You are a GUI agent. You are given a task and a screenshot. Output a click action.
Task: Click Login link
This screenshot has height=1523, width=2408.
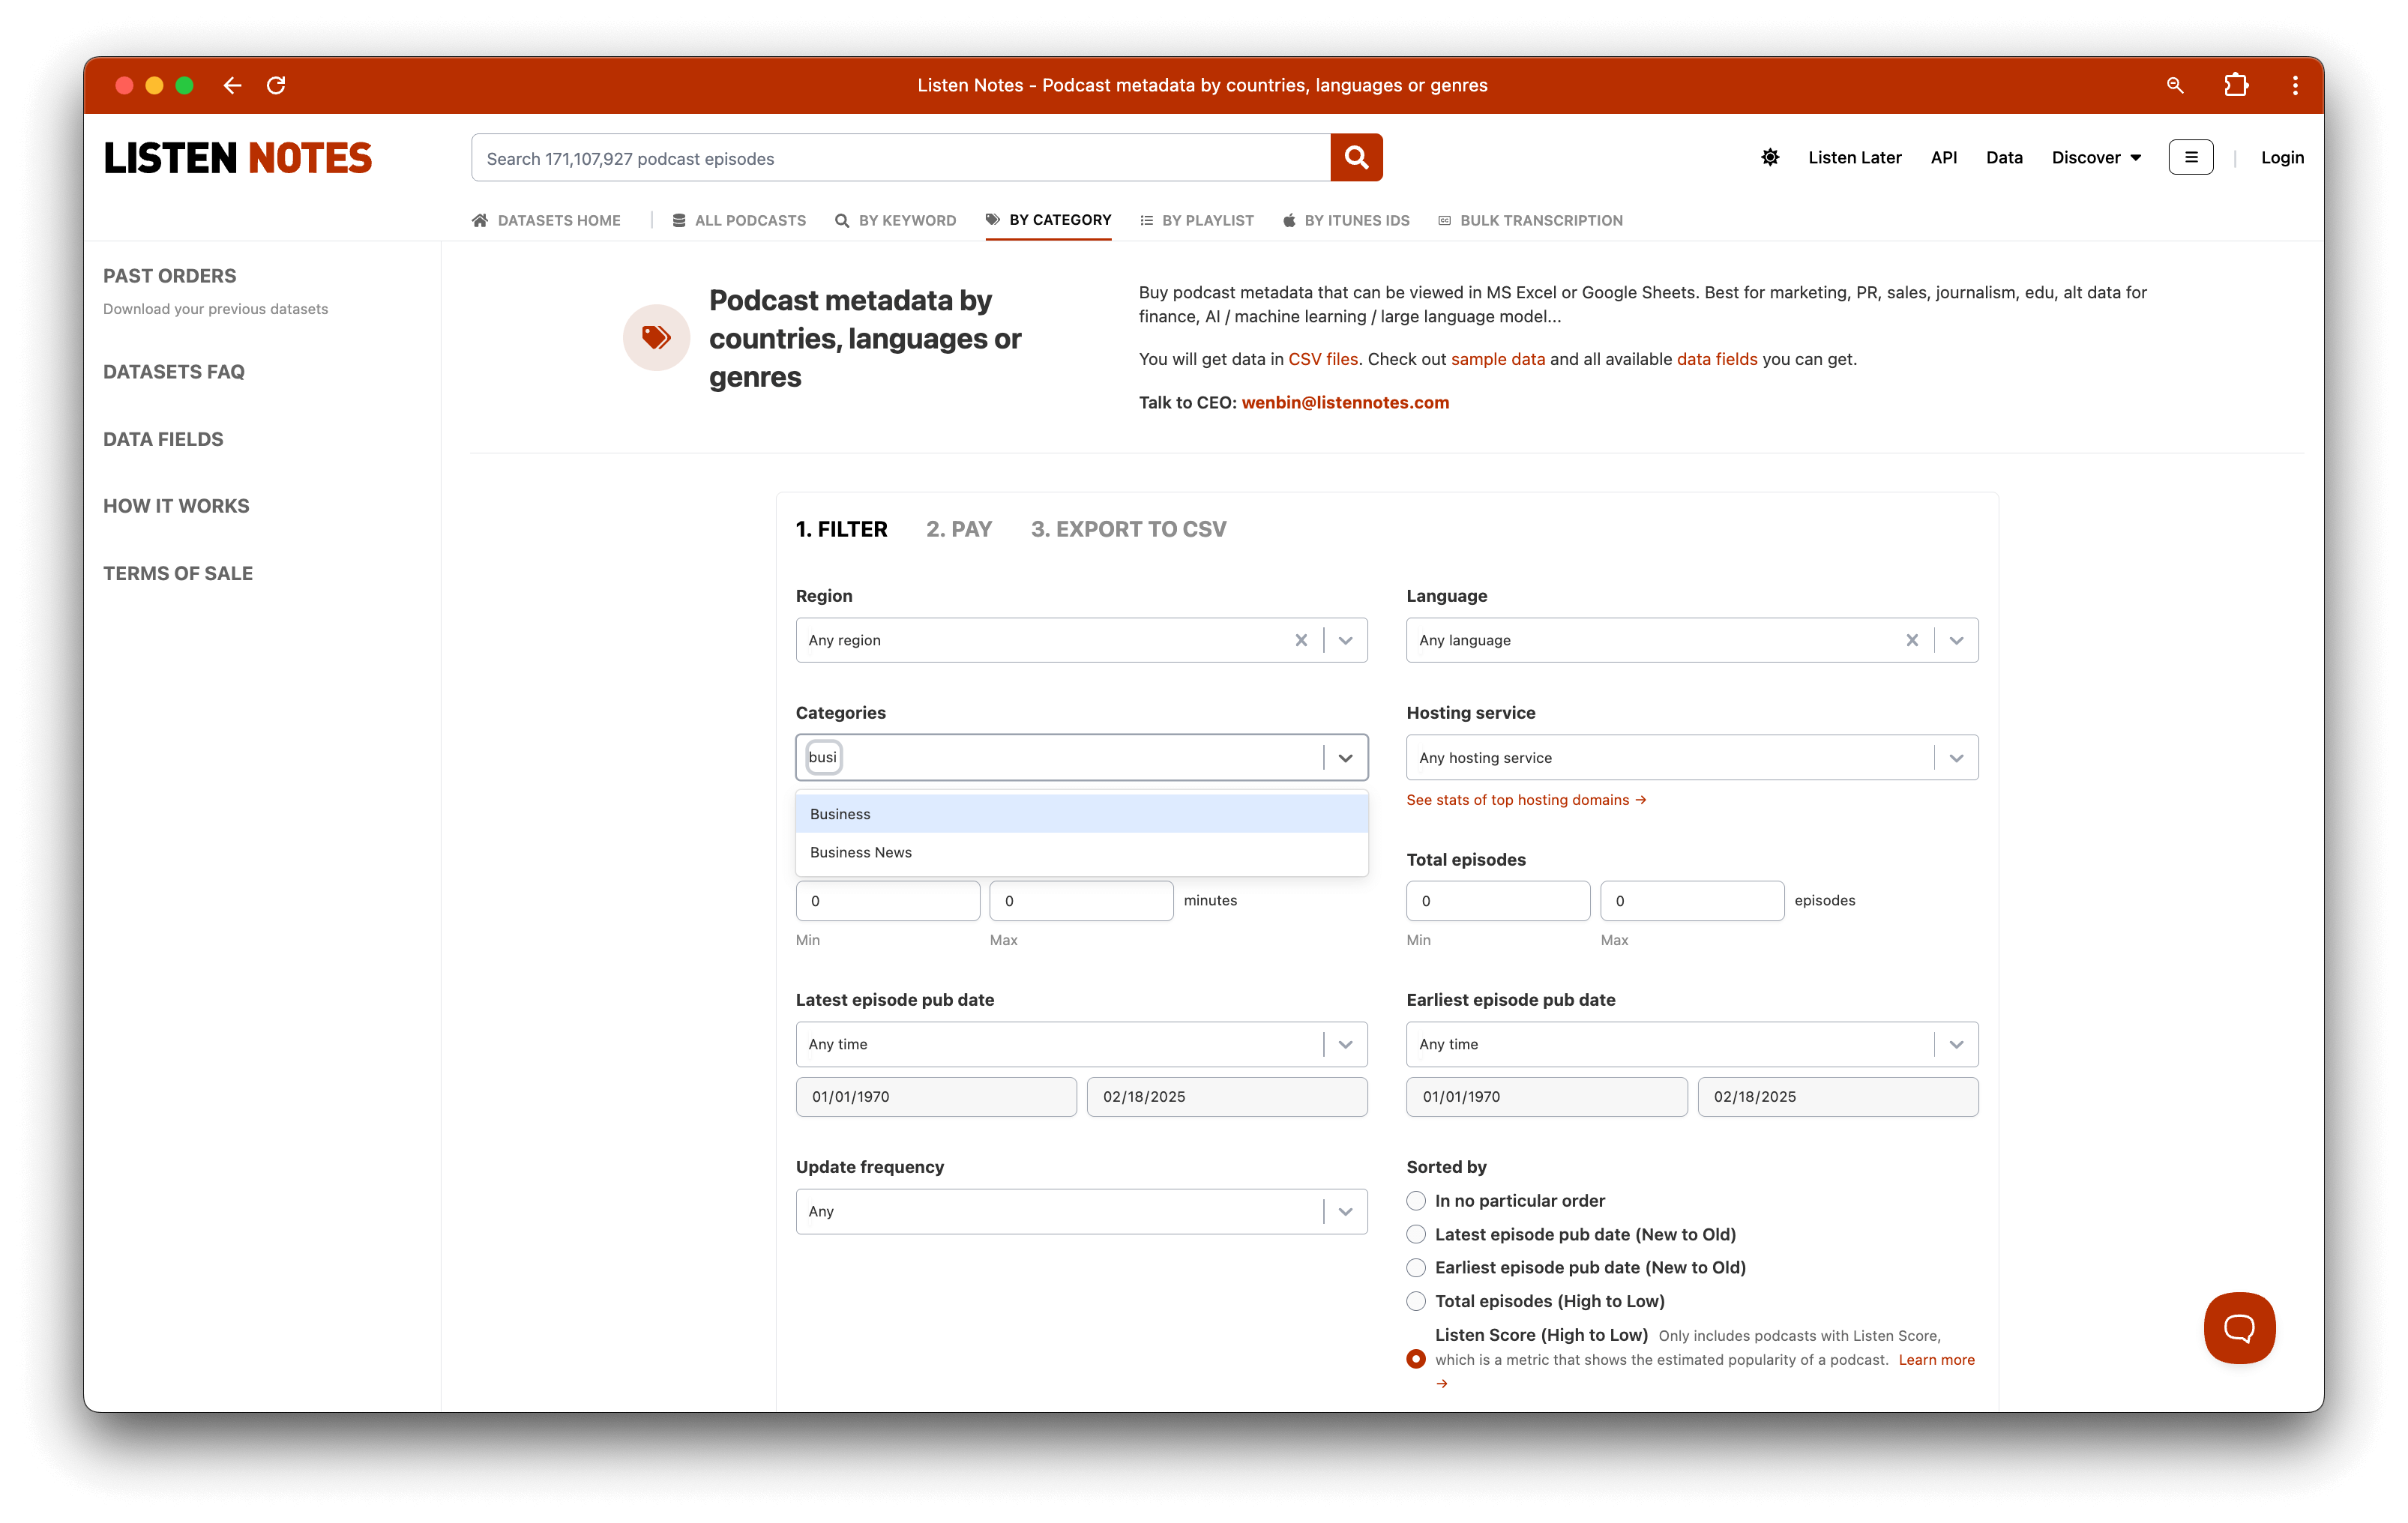(2282, 157)
